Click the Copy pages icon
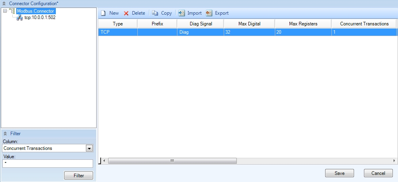Viewport: 398px width, 182px height. [x=155, y=13]
